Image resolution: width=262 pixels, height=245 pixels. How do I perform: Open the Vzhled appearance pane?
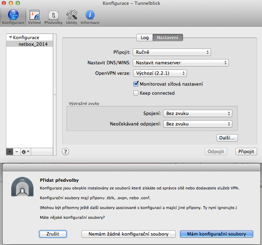click(34, 16)
